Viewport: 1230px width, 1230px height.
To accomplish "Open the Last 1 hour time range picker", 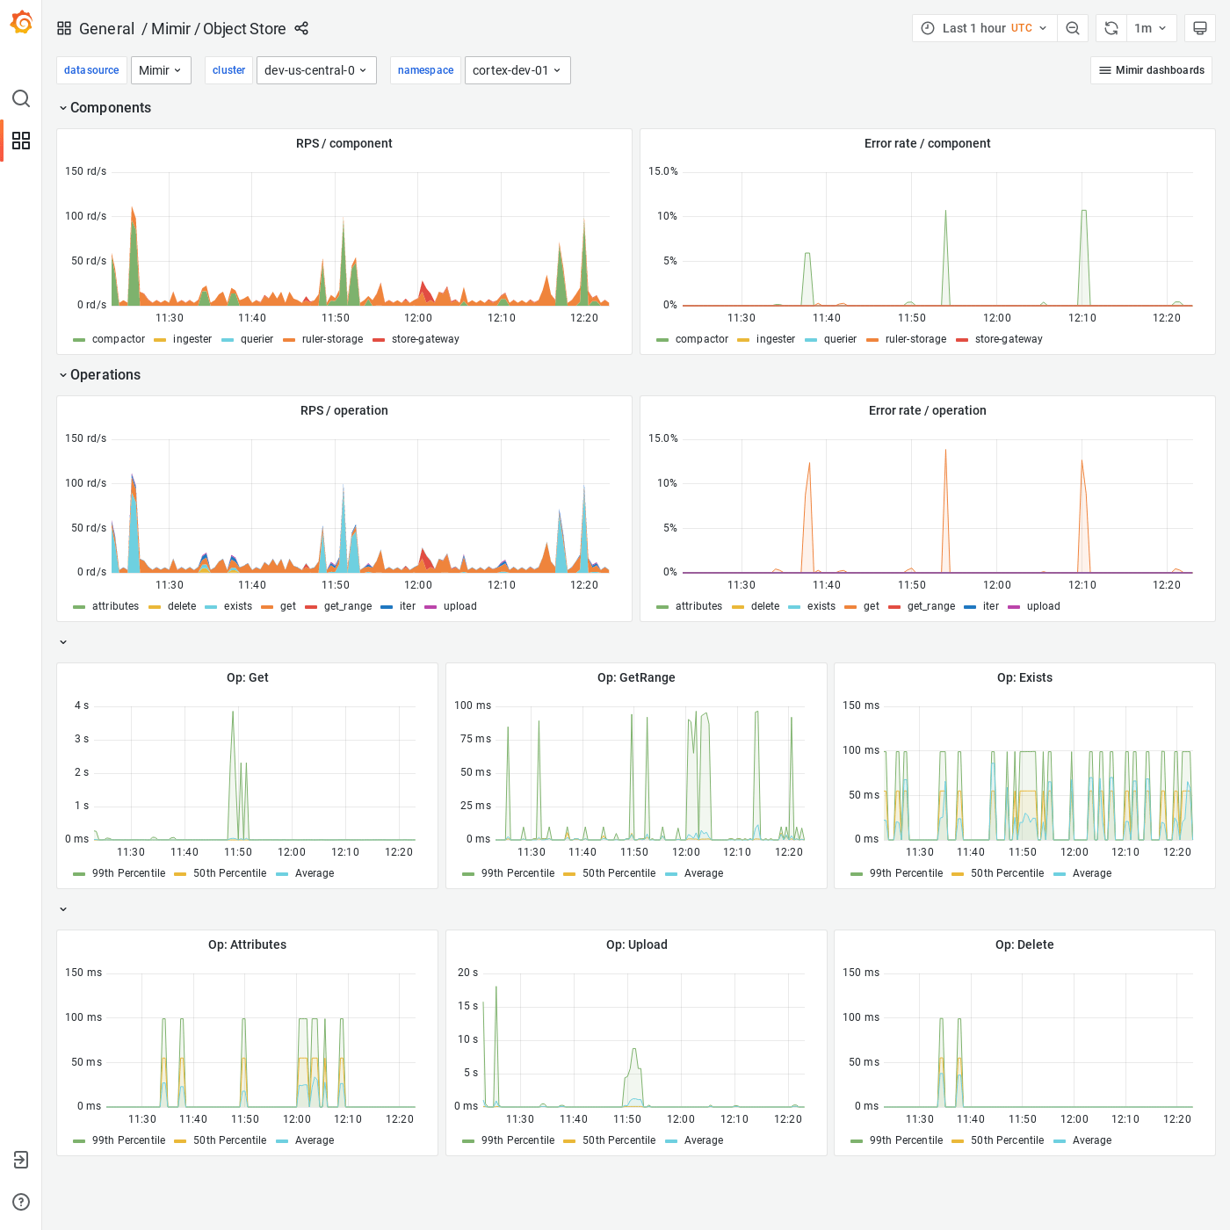I will [x=975, y=27].
